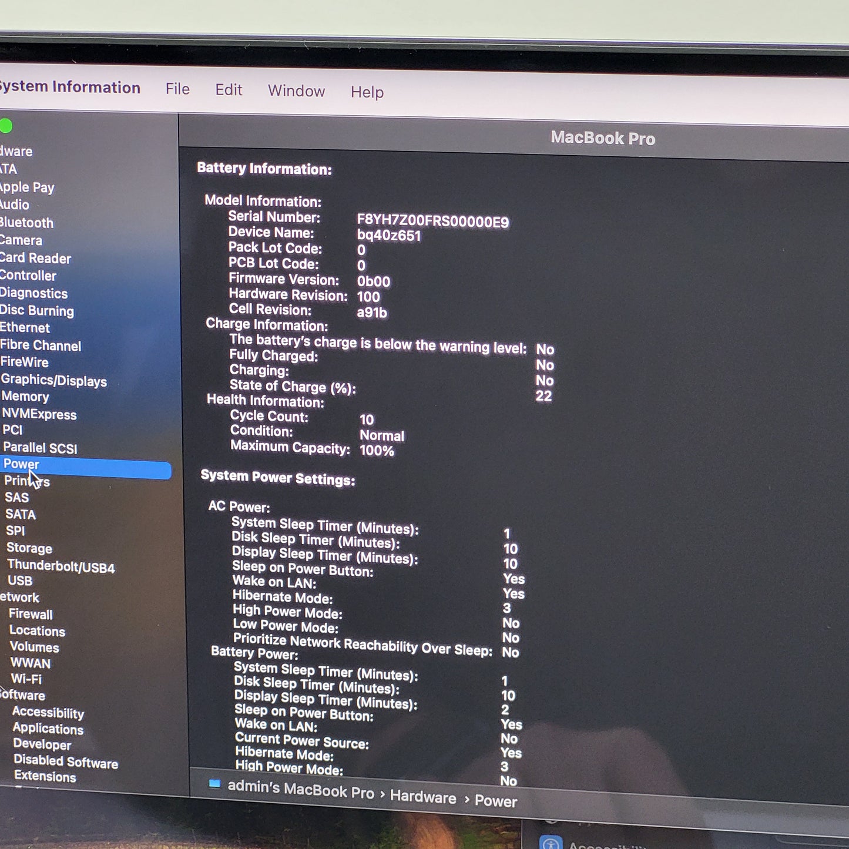Select Fibre Channel in the sidebar

41,345
